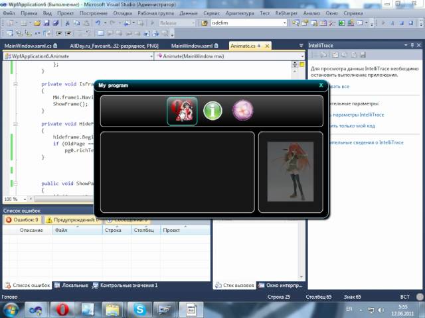Toggle the Предупреждений: 0 filter

[72, 220]
